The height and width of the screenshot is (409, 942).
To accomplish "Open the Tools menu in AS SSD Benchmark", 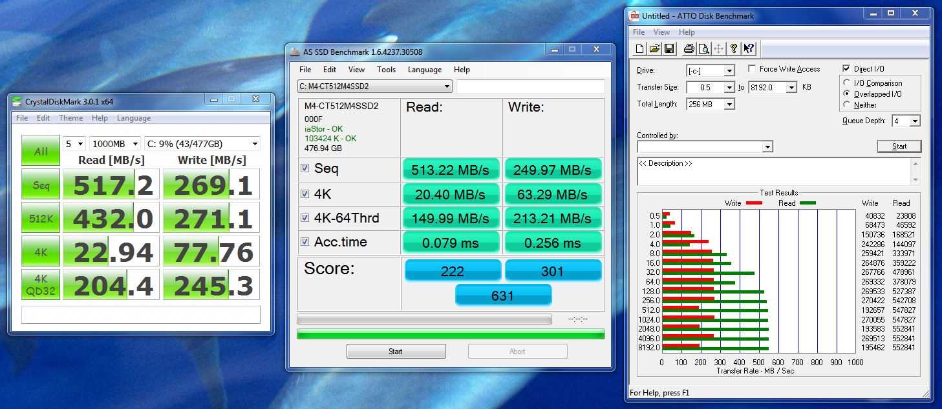I will [x=386, y=70].
